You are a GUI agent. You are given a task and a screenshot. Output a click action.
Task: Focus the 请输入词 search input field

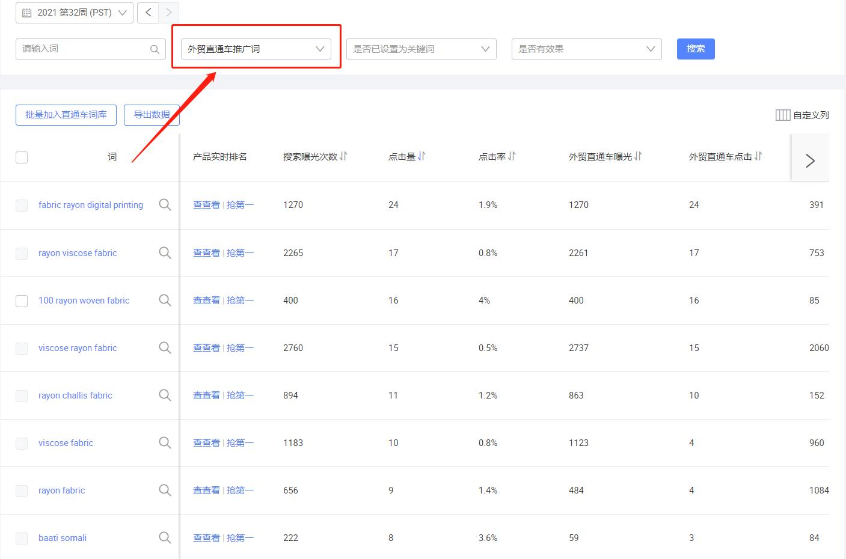click(x=84, y=49)
